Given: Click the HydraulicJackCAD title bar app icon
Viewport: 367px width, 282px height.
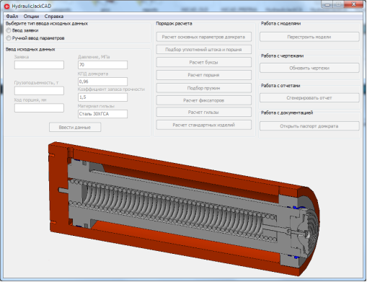Looking at the screenshot, I should pos(7,6).
